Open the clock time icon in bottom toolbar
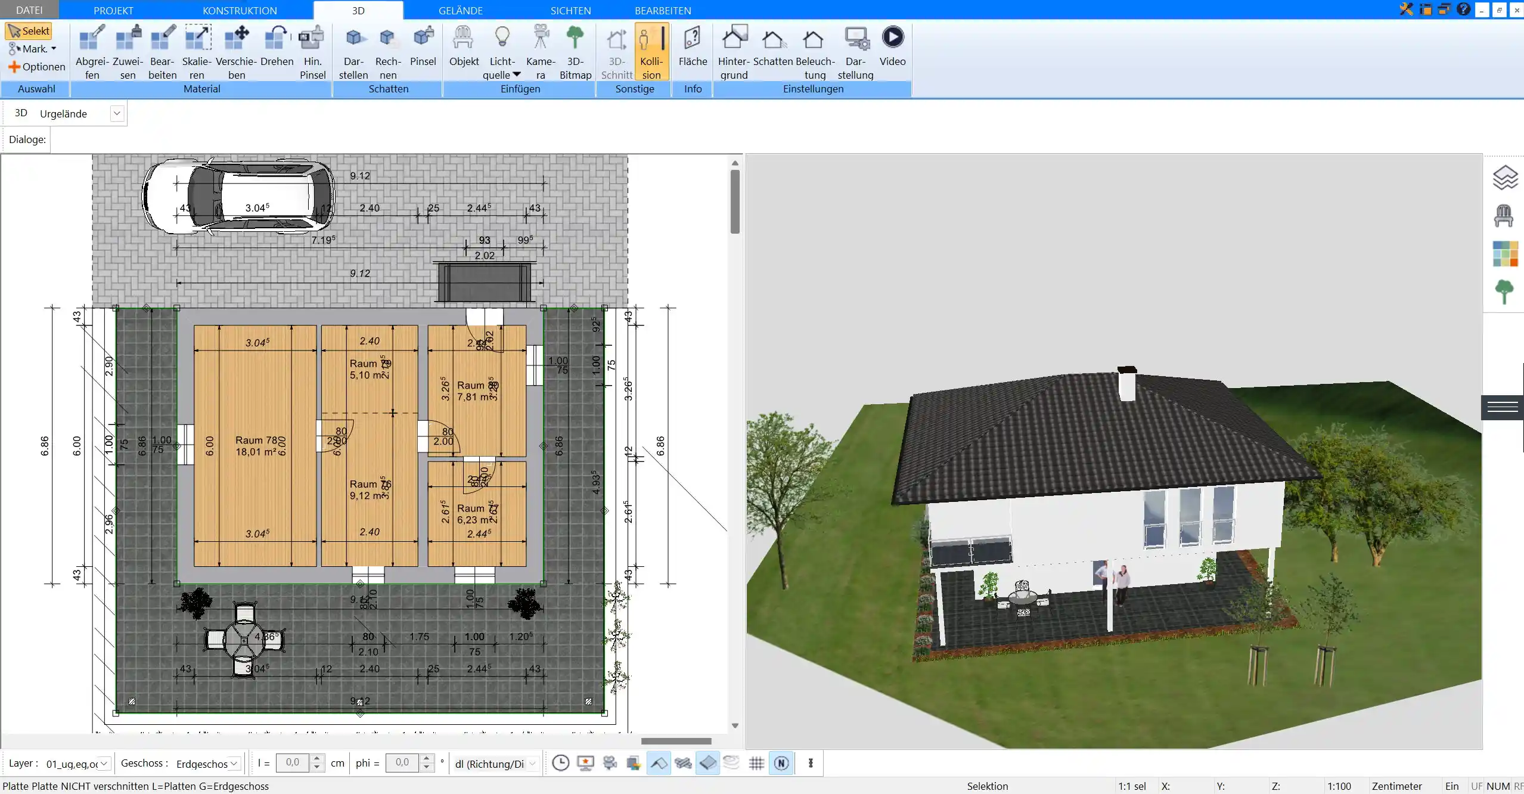The width and height of the screenshot is (1524, 794). point(560,763)
